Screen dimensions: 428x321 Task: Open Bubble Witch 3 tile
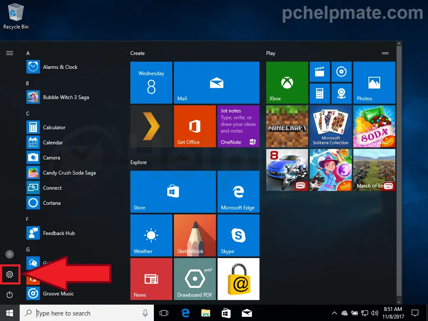[x=331, y=170]
